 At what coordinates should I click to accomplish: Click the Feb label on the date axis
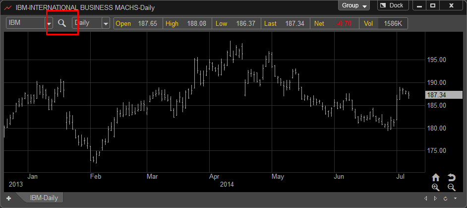96,177
